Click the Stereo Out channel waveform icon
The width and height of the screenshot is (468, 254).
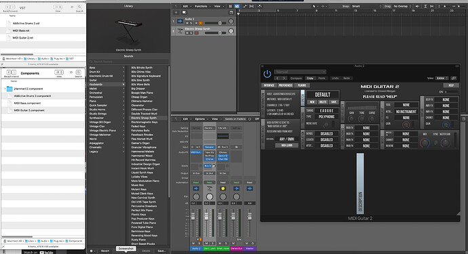237,188
